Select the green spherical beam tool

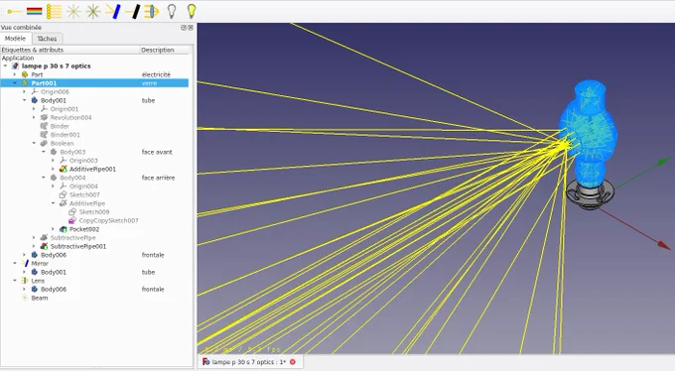click(x=92, y=11)
